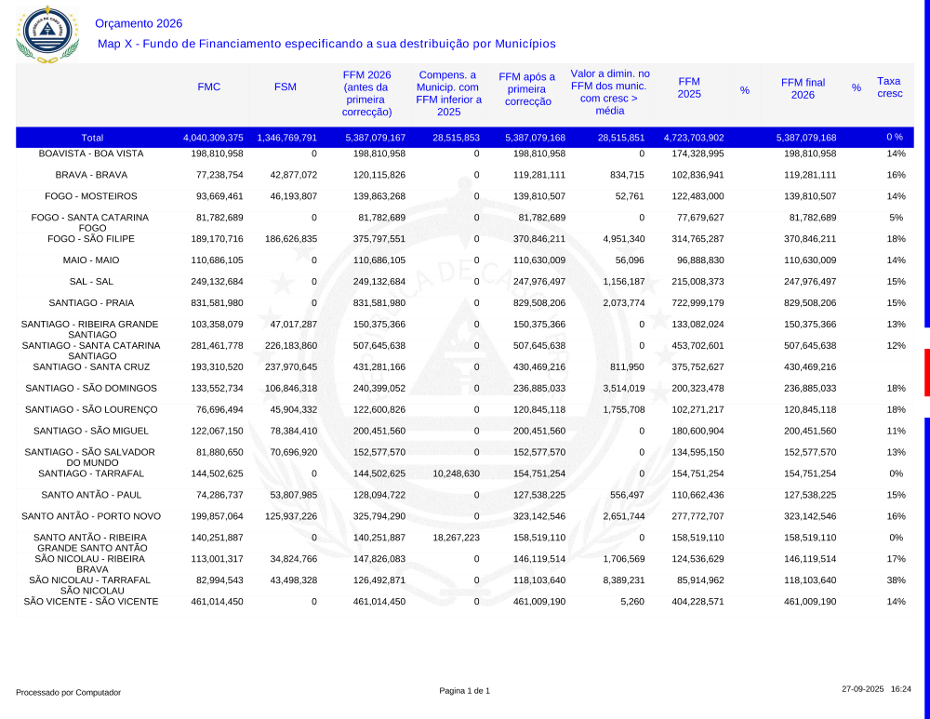Select the SANTIAGO - PRAIA row label
The height and width of the screenshot is (719, 930).
[91, 303]
